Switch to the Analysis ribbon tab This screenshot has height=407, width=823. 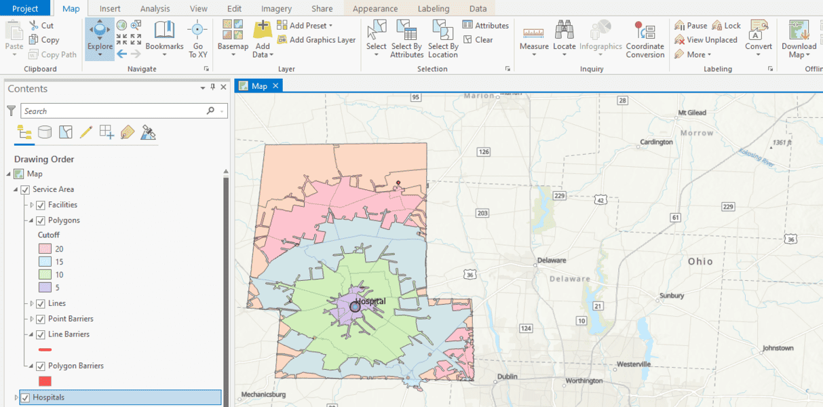(155, 9)
